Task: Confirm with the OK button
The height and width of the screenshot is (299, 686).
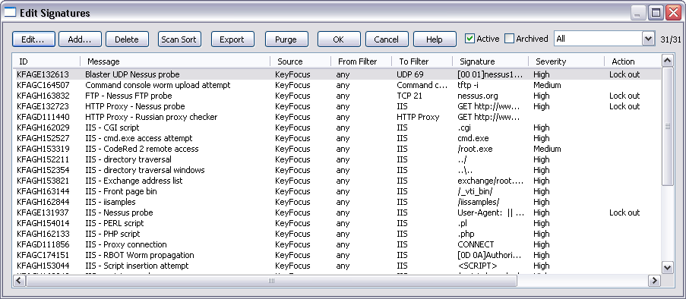Action: 339,39
